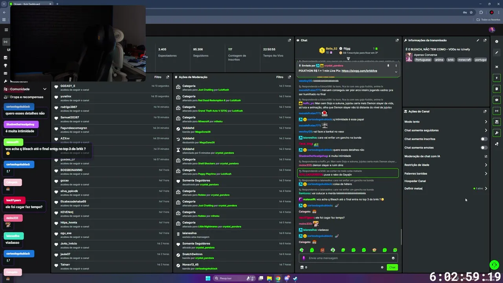This screenshot has width=503, height=283.
Task: Click the Portuguese stream tag
Action: click(x=423, y=60)
